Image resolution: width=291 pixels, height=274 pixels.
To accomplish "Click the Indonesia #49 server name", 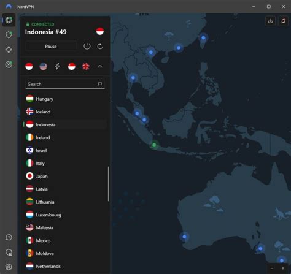I will [x=45, y=32].
